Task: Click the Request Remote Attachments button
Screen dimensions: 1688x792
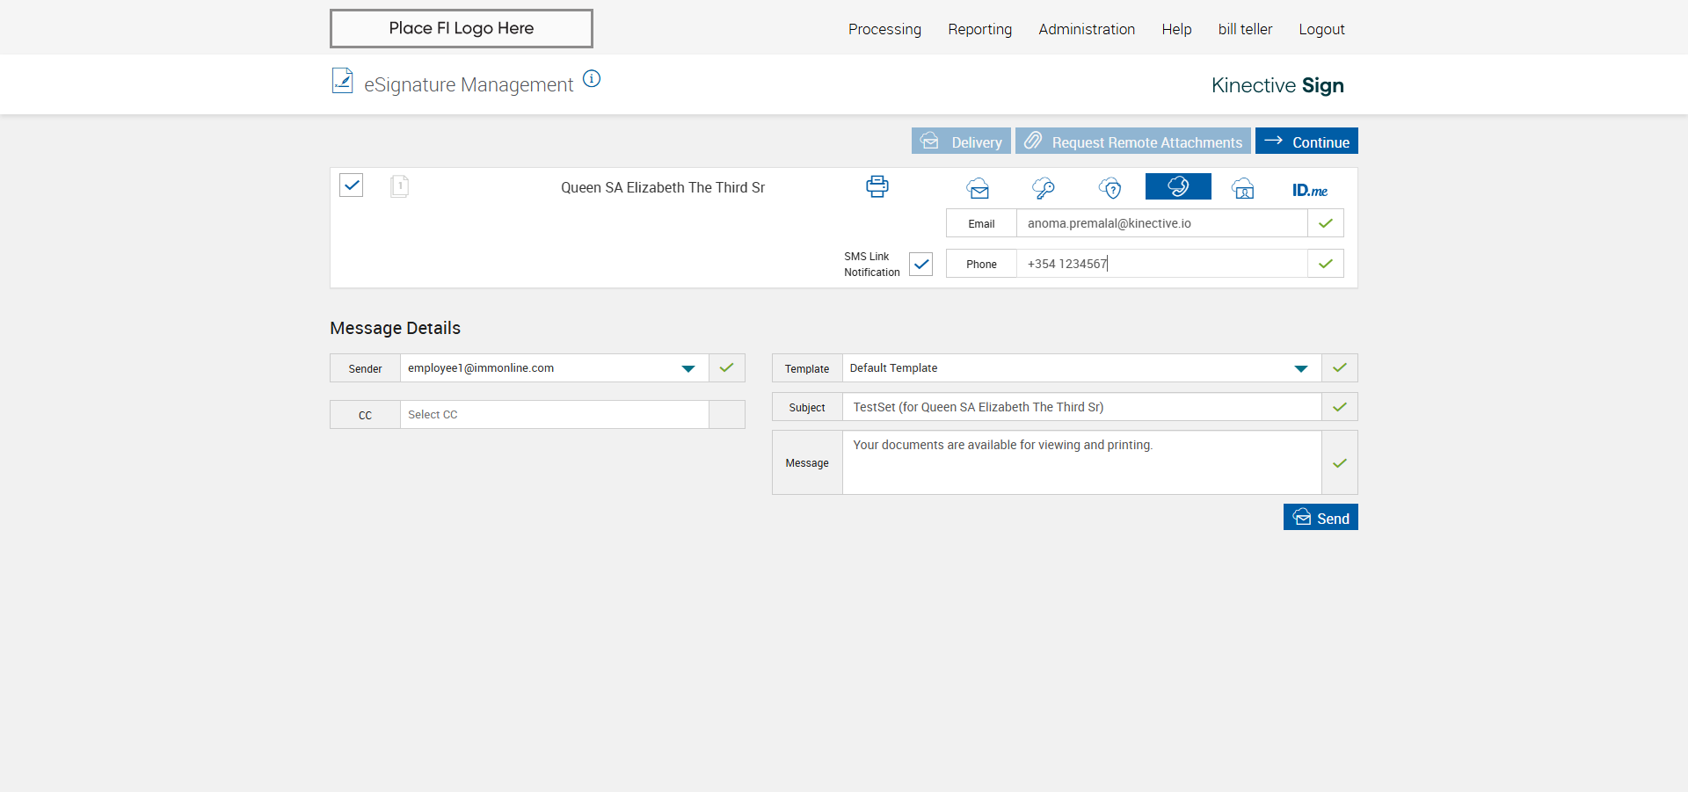Action: pos(1132,142)
